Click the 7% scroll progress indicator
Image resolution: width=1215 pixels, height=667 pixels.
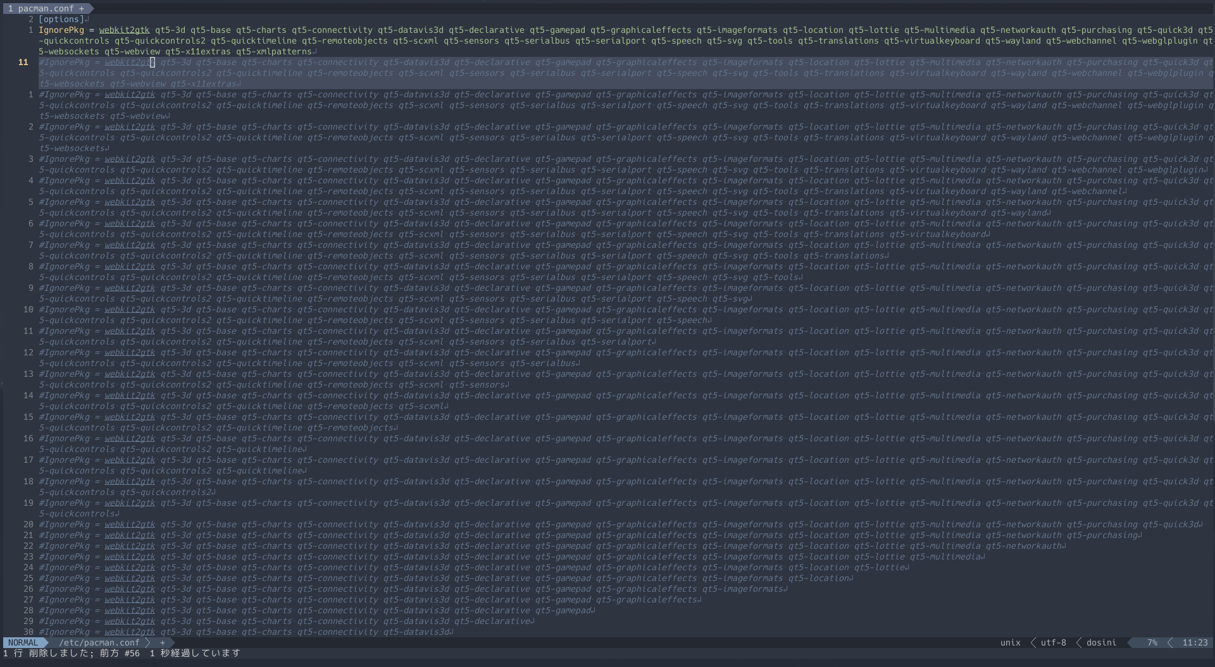pyautogui.click(x=1149, y=642)
